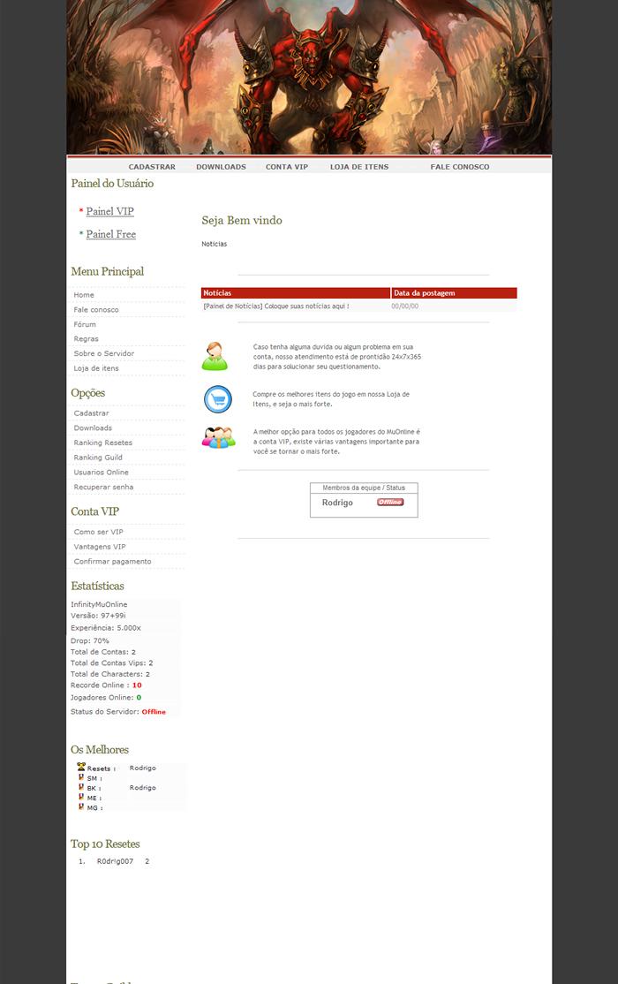Viewport: 618px width, 984px height.
Task: Click the green support agent icon
Action: 215,357
